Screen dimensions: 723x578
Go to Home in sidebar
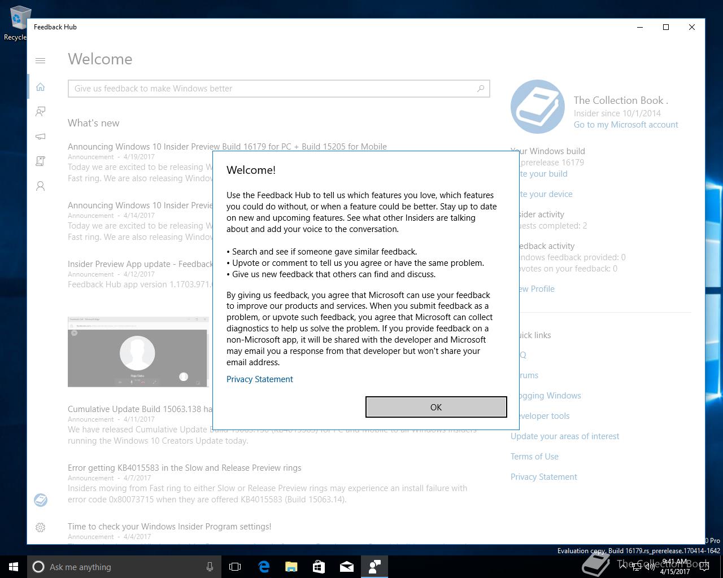(40, 87)
